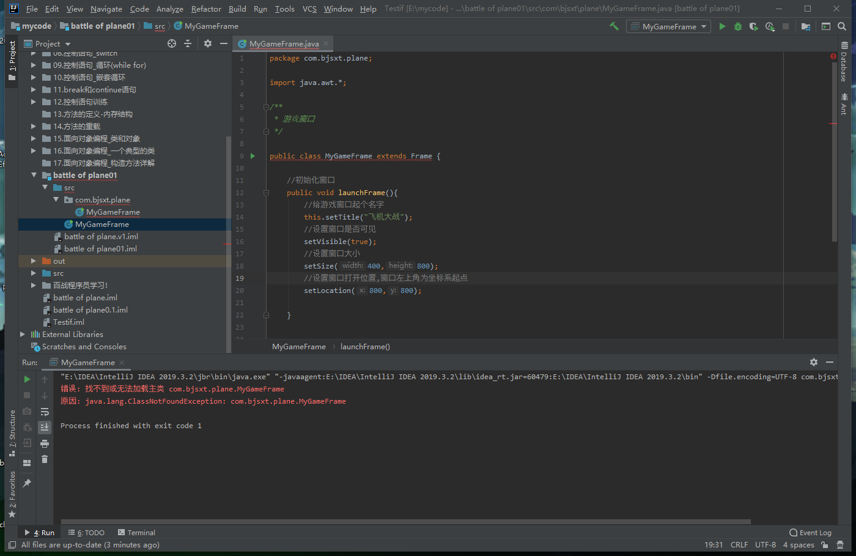856x556 pixels.
Task: Run MyGameFrame from the top toolbar
Action: (722, 26)
